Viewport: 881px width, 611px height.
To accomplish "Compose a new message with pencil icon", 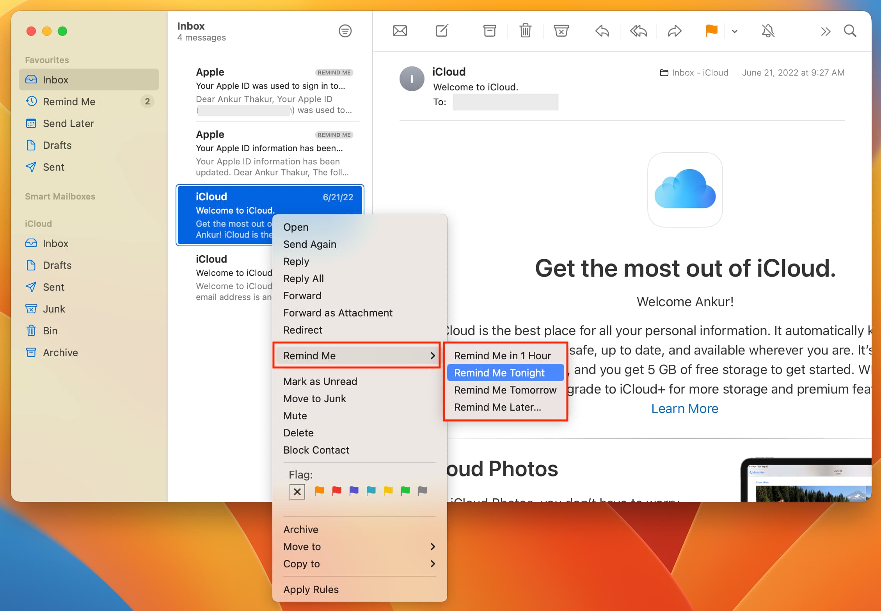I will (442, 30).
